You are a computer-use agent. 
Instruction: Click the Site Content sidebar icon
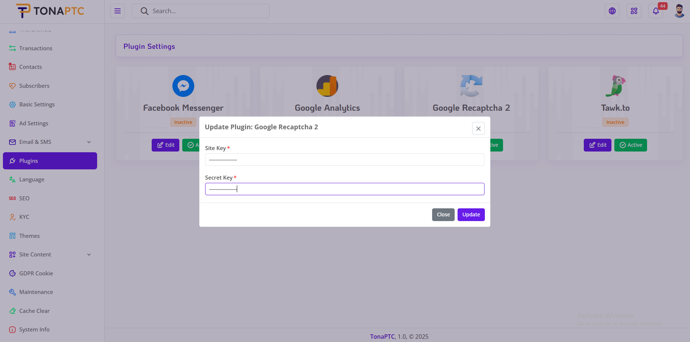[12, 255]
